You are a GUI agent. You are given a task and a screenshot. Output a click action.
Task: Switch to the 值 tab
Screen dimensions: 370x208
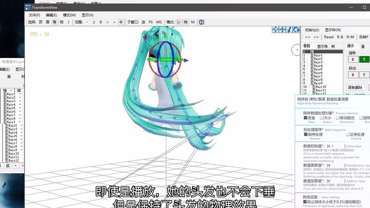[363, 46]
